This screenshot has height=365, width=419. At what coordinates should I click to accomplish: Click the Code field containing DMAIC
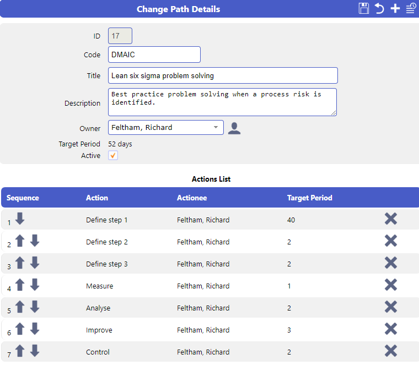(154, 55)
